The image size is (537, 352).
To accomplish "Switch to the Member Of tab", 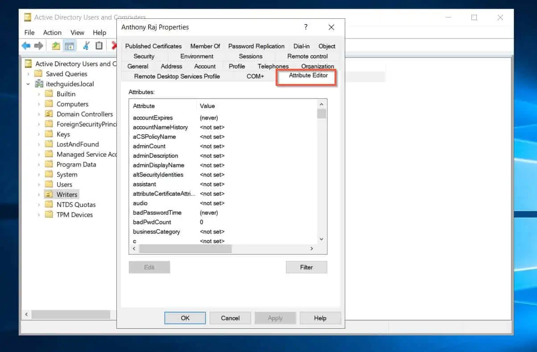I will tap(205, 46).
